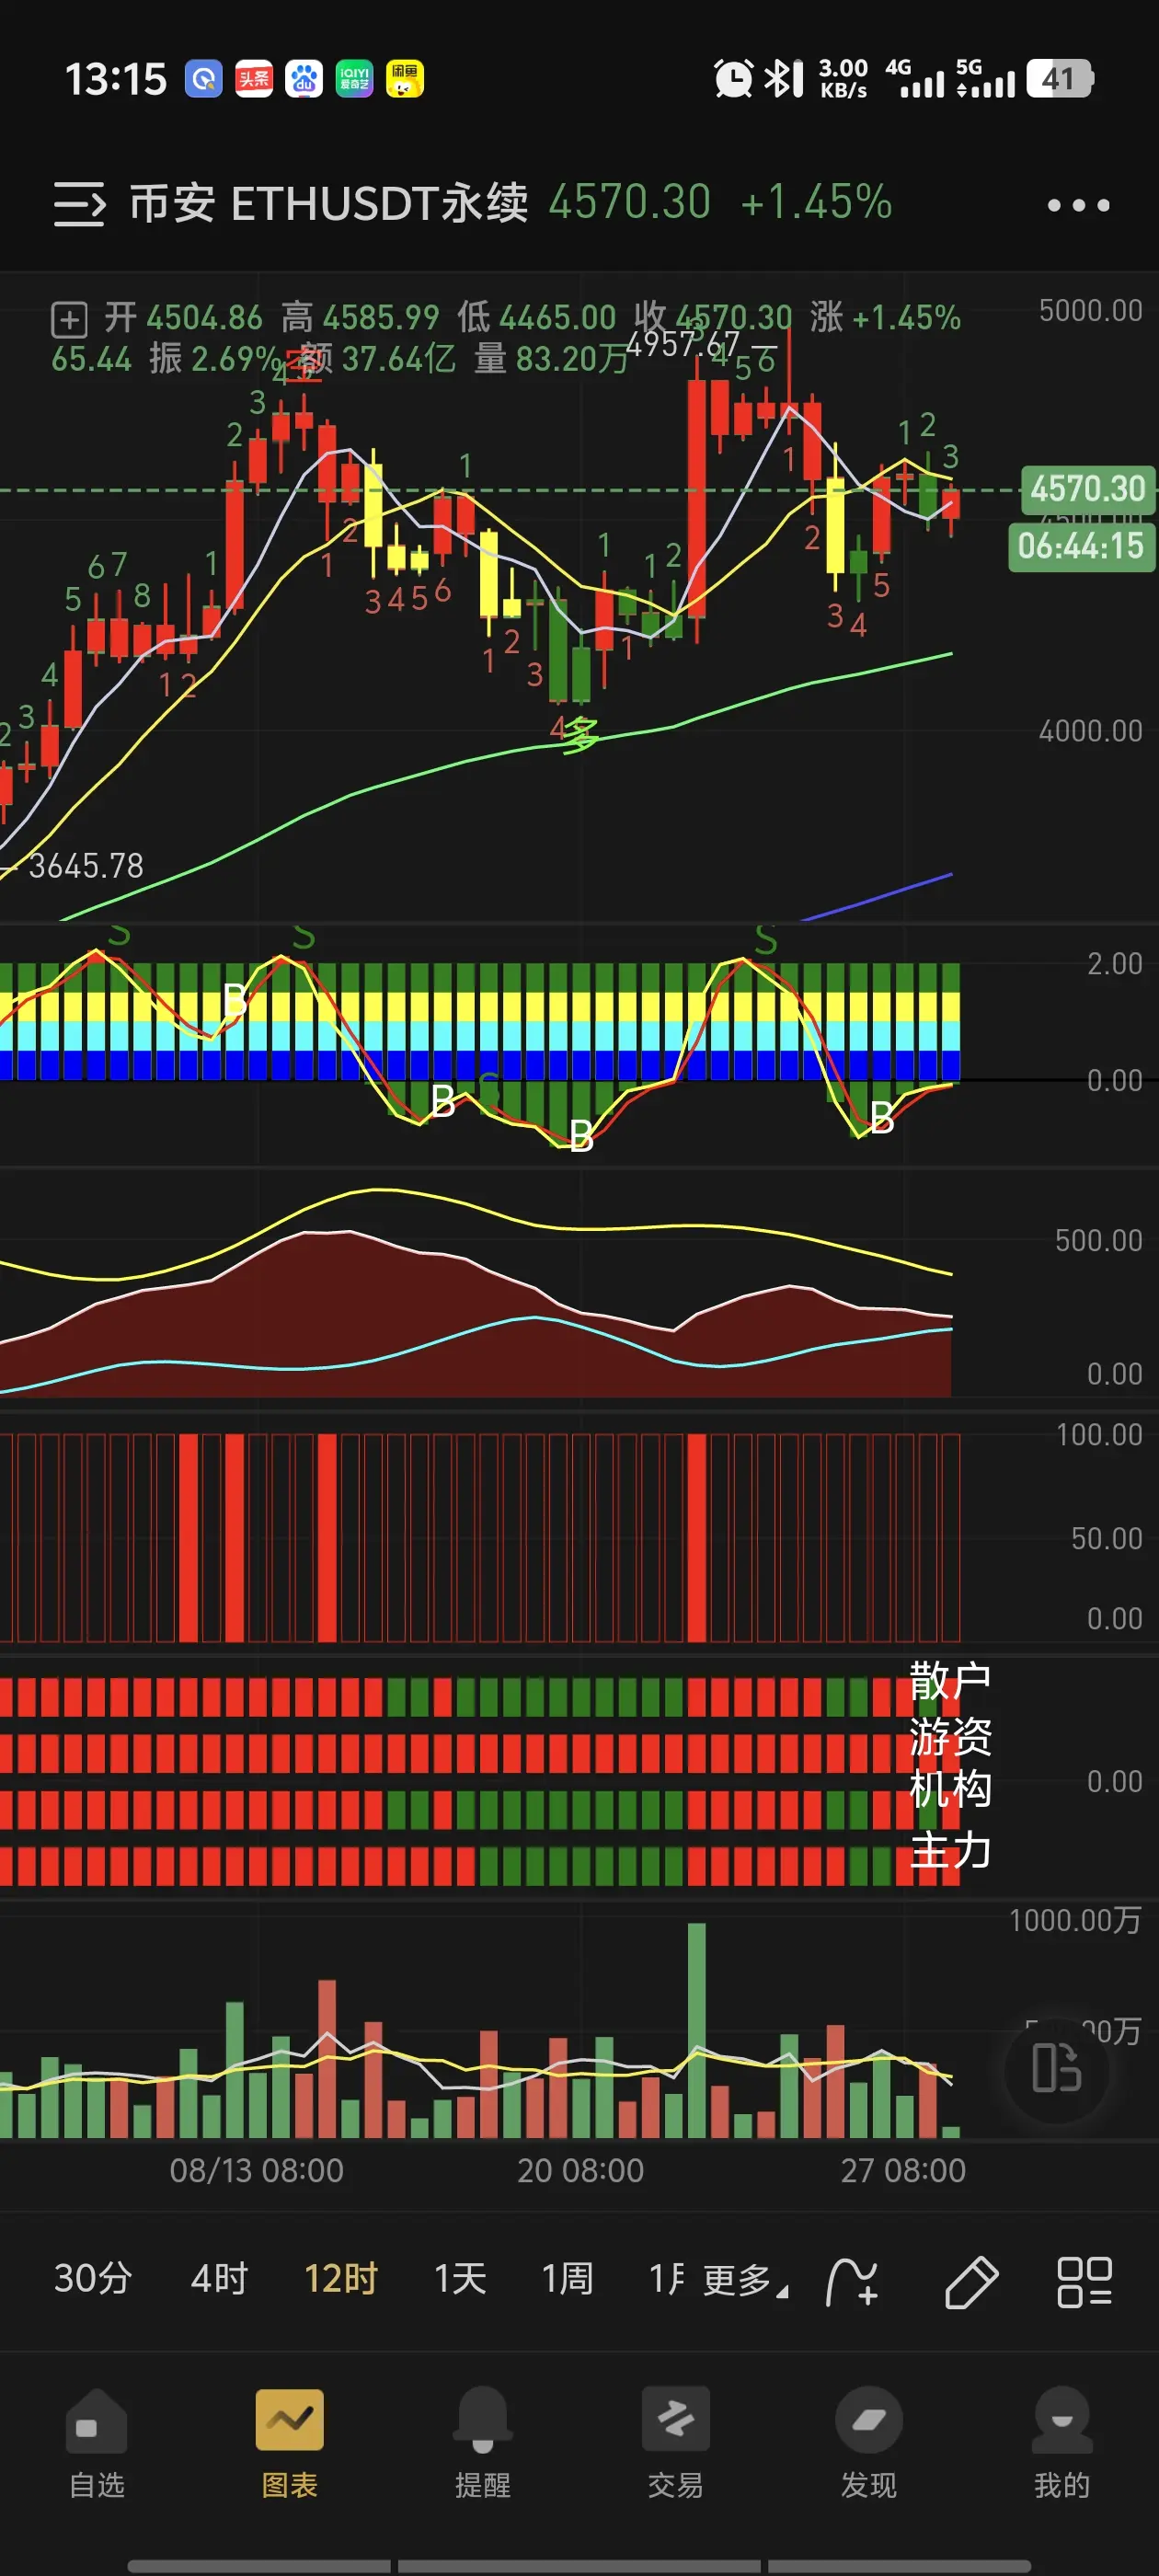Select the 4时 timeframe

tap(219, 2278)
